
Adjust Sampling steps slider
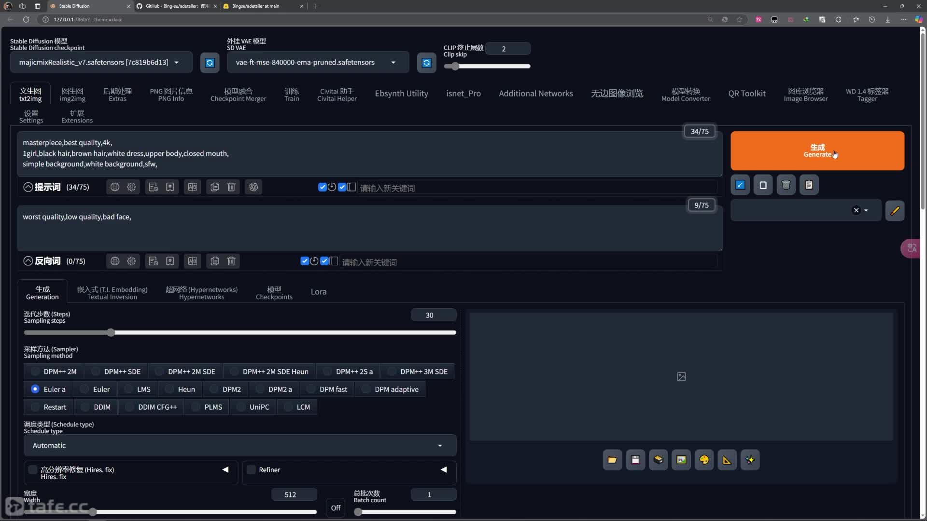[240, 333]
